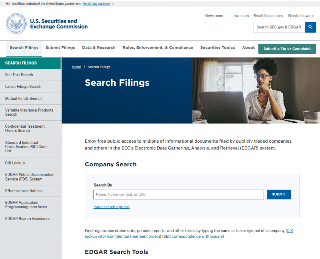
Task: Click the hero photo of woman at laptop
Action: (256, 90)
